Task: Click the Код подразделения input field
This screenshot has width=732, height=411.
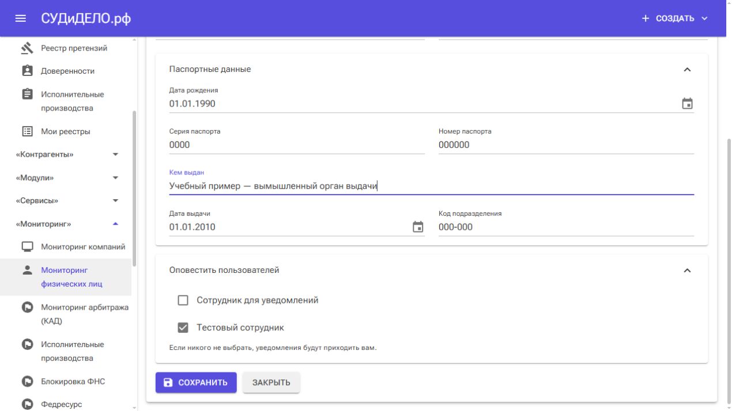Action: [x=566, y=227]
